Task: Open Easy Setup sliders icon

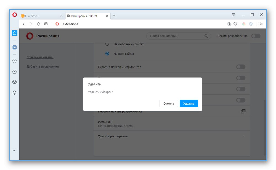Action: coord(261,24)
